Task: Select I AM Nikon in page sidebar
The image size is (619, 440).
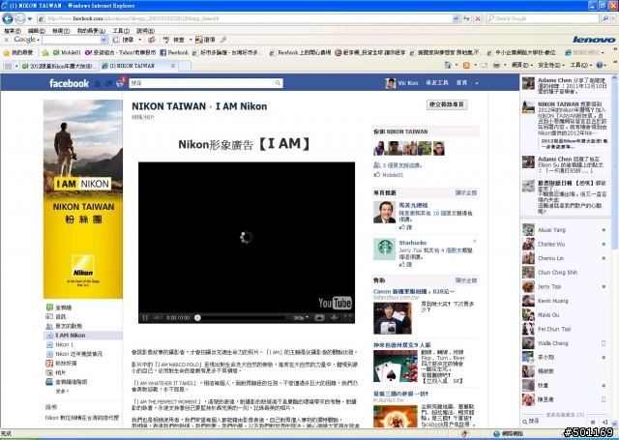Action: pos(83,336)
